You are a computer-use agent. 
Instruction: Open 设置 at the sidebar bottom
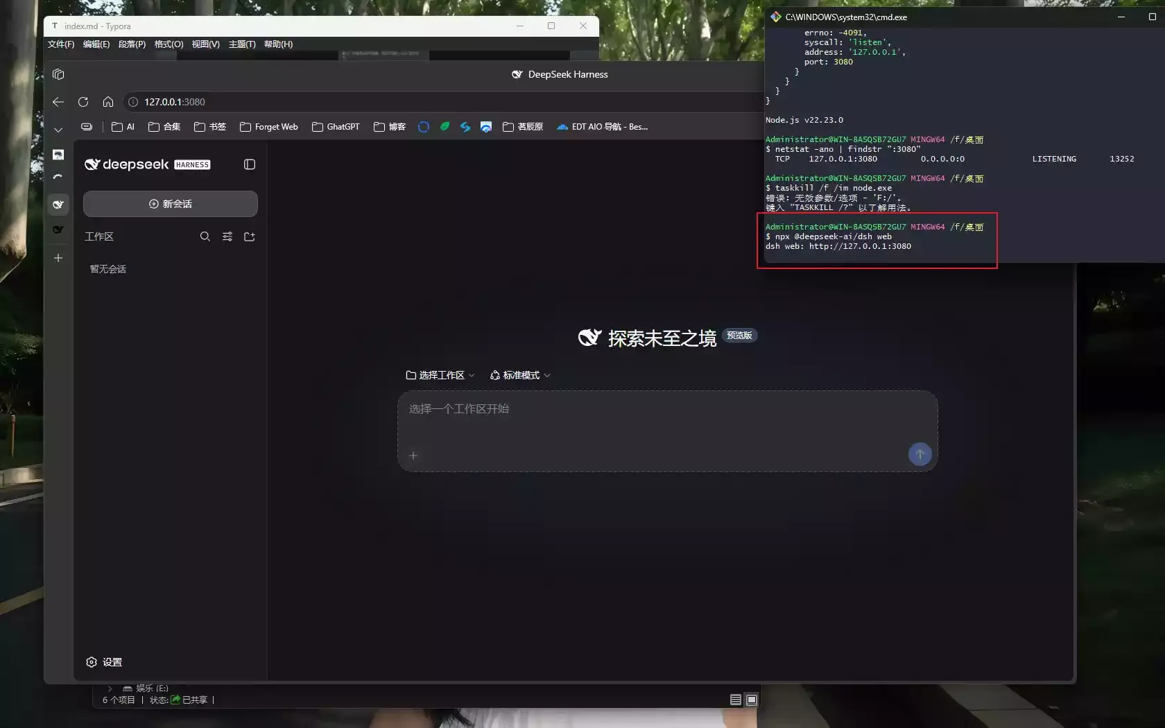(x=104, y=662)
